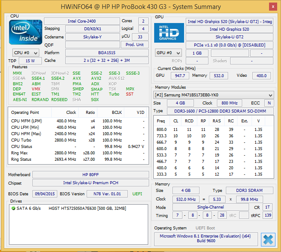Select the 800.0 frequency timings row
This screenshot has width=281, height=252.
(214, 129)
